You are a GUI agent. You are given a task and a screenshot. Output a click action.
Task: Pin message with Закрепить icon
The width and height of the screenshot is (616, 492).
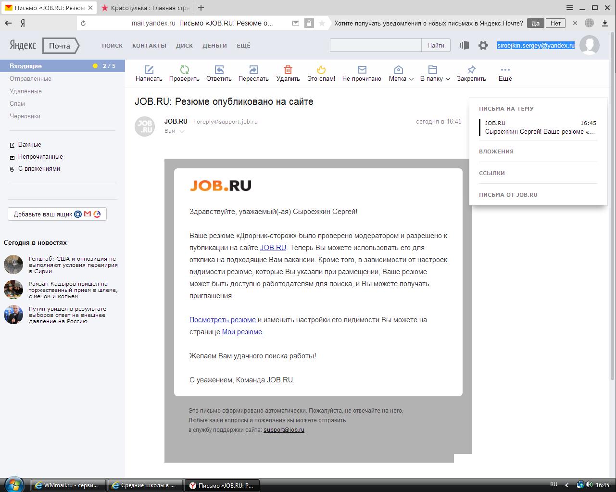point(471,70)
